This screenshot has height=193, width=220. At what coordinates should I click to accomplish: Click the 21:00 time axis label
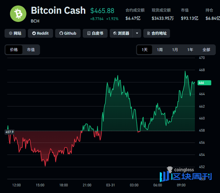pos(87,185)
